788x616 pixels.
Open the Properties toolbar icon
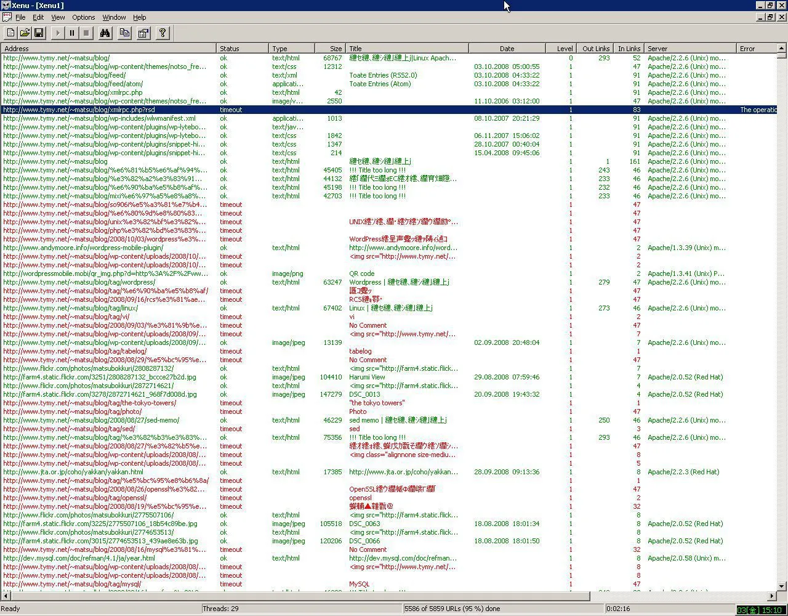coord(143,33)
